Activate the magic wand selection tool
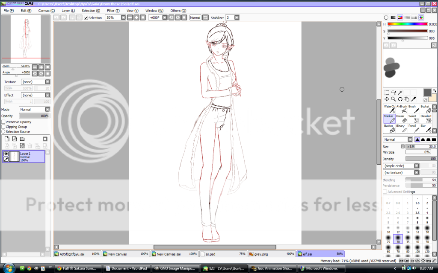This screenshot has width=438, height=273. (400, 93)
